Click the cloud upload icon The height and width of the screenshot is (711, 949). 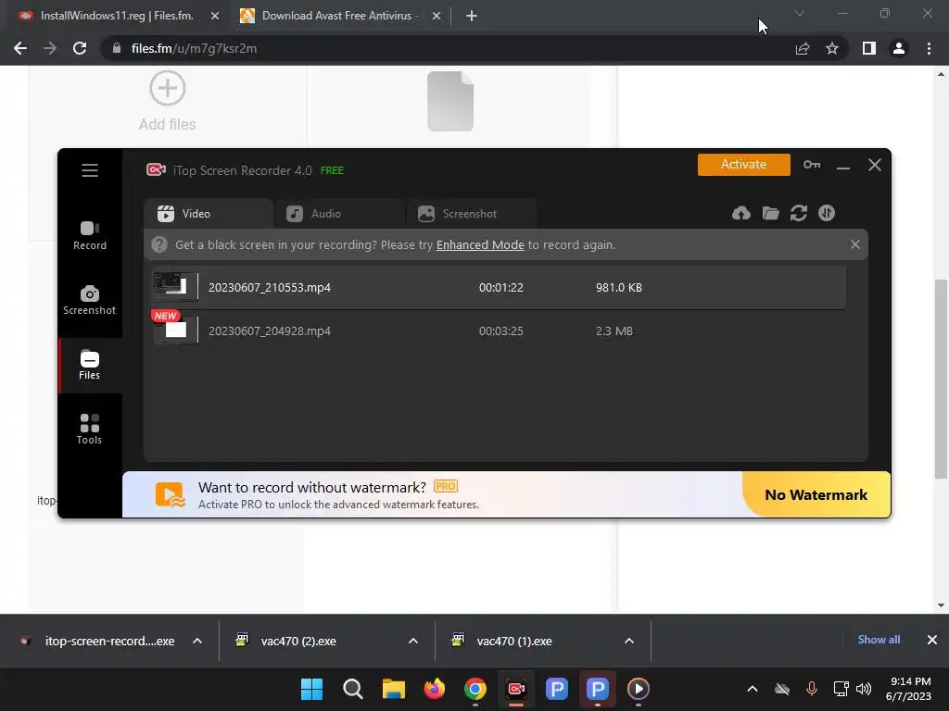pyautogui.click(x=740, y=213)
